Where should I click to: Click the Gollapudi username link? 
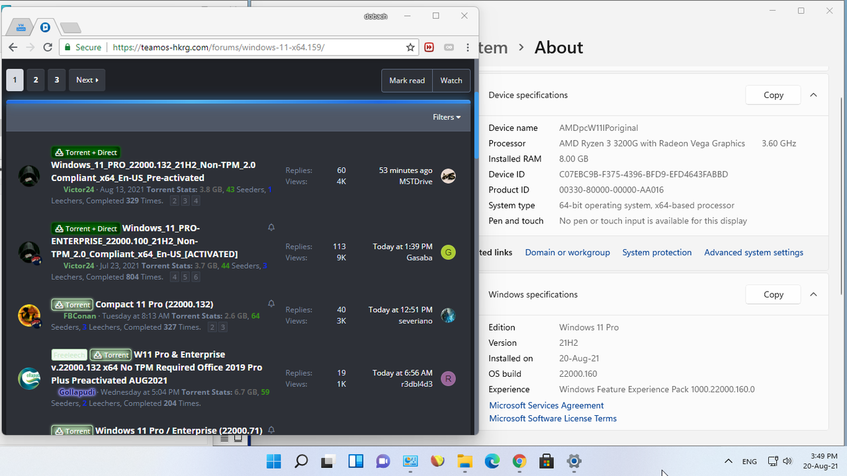(77, 392)
